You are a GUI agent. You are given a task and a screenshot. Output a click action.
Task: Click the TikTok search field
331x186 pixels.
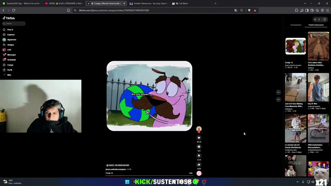(14, 24)
